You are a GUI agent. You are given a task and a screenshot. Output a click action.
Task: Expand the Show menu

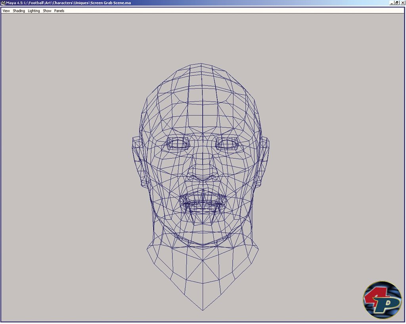[x=47, y=11]
